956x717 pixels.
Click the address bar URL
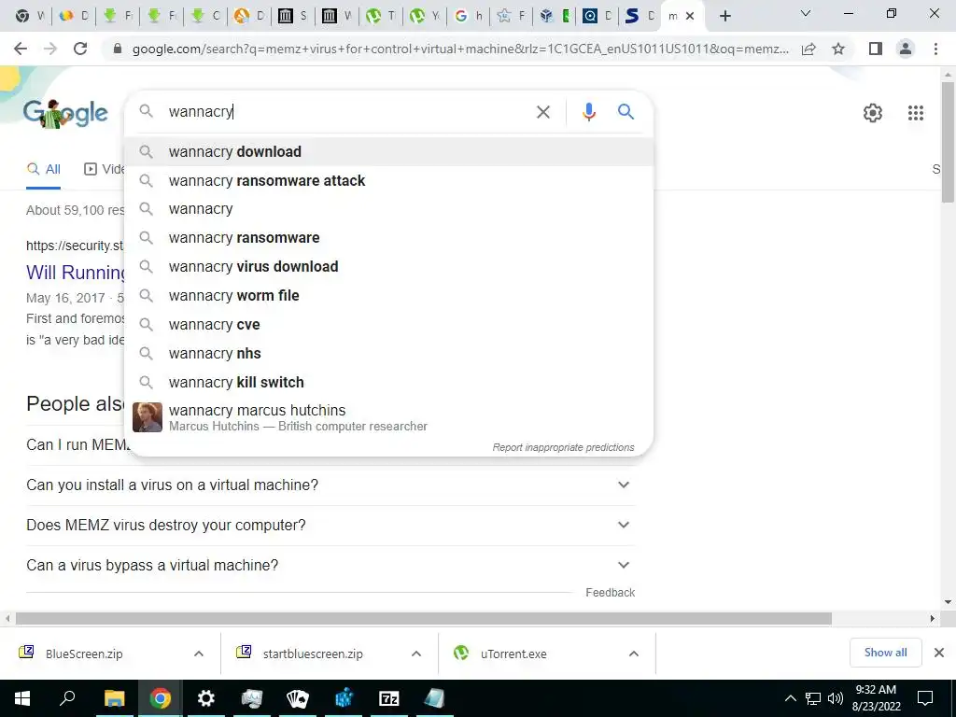[x=460, y=49]
